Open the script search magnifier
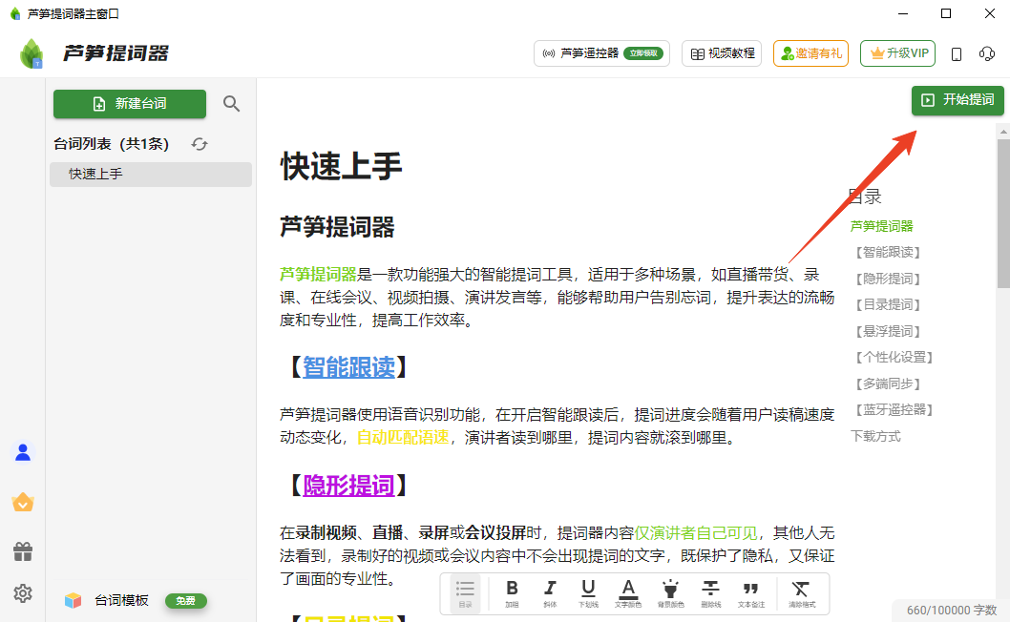This screenshot has height=622, width=1010. click(x=231, y=104)
